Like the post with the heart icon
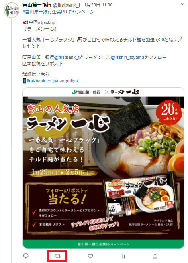188x263 pixels. (x=90, y=256)
